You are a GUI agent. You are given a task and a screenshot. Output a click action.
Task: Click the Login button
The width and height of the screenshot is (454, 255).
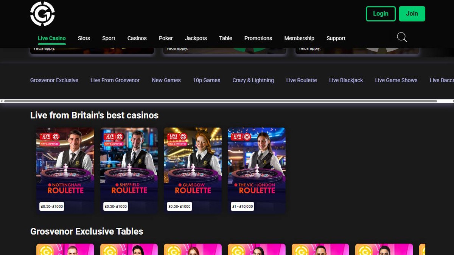click(381, 13)
